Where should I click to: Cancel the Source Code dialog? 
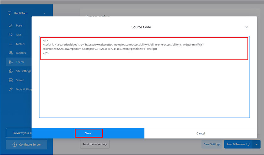coord(201,133)
